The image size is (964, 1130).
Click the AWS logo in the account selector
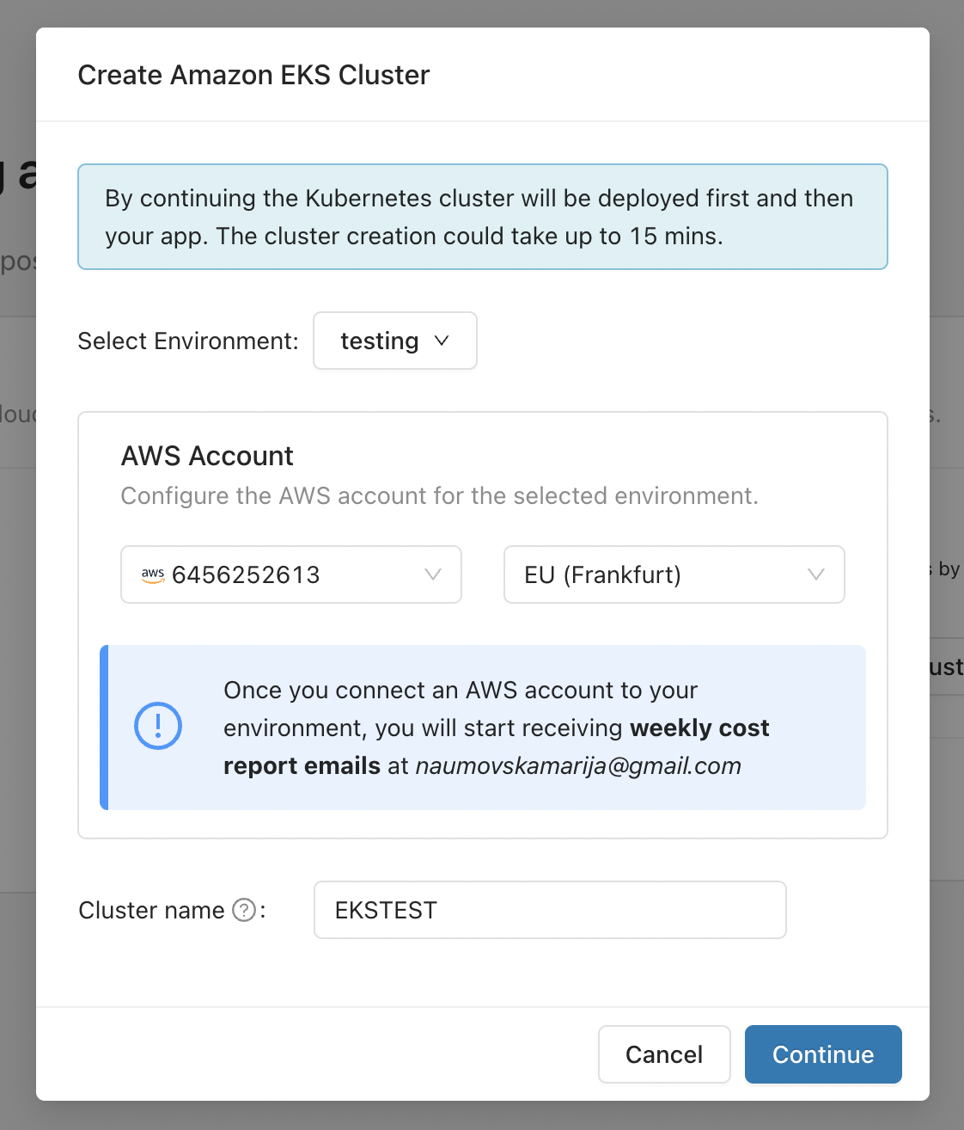153,574
